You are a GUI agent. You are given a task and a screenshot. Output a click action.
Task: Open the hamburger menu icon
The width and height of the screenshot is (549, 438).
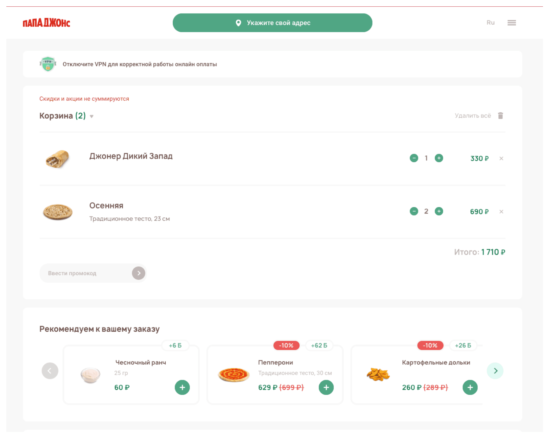click(511, 23)
